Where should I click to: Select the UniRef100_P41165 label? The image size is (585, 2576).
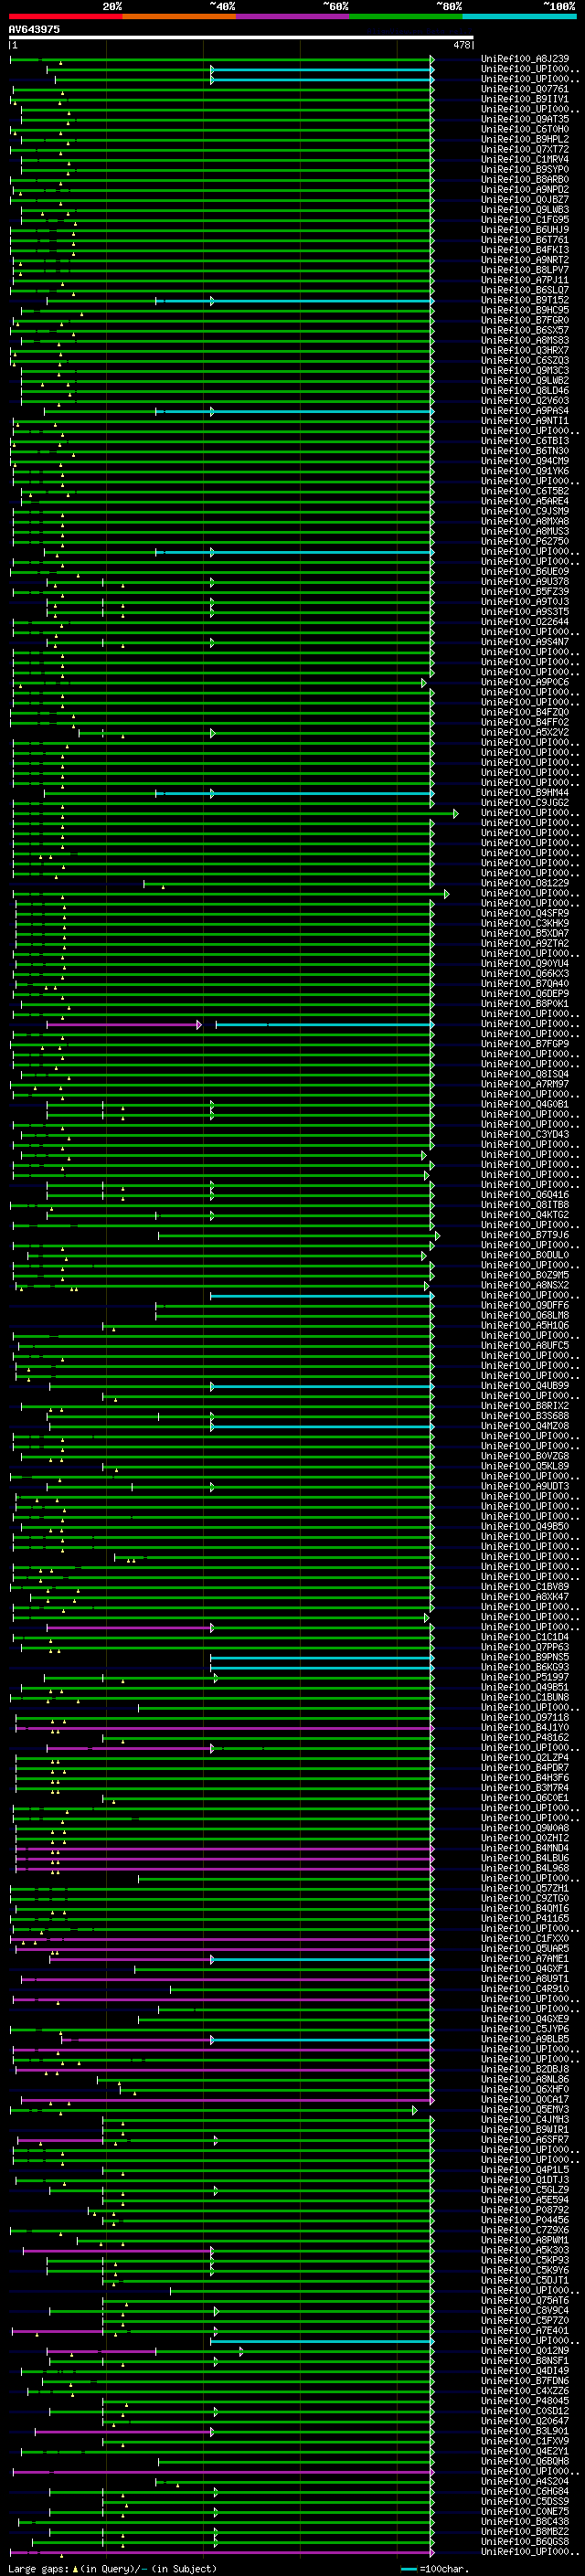(525, 1918)
